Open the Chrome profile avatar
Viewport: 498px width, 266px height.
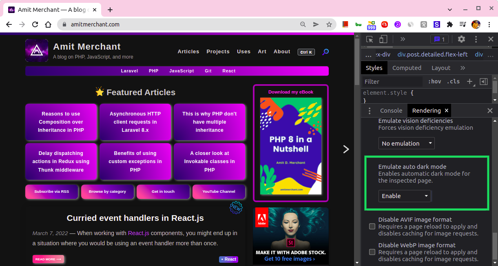[476, 24]
